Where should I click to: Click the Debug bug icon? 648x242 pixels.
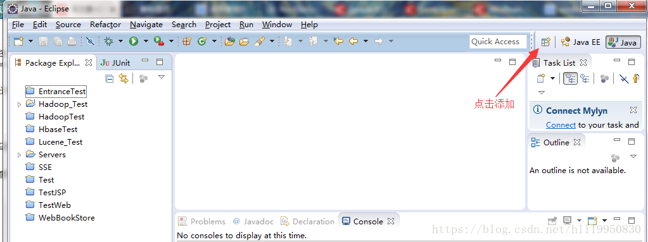tap(109, 41)
